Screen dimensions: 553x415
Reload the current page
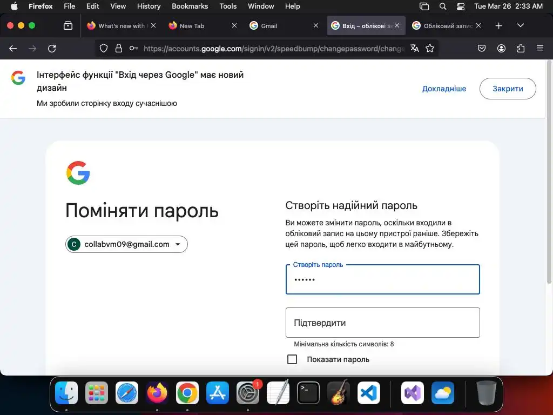click(52, 48)
